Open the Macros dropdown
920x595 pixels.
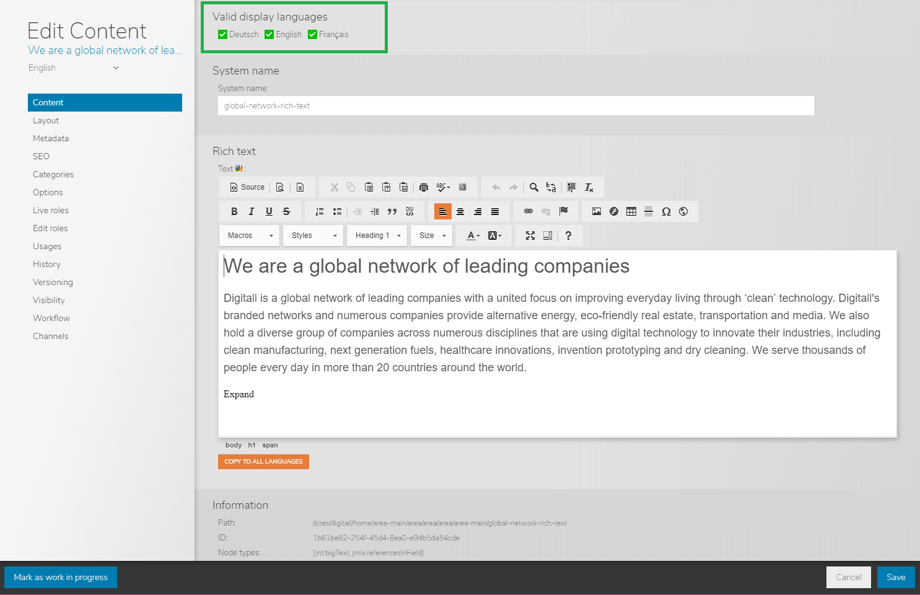[x=250, y=236]
